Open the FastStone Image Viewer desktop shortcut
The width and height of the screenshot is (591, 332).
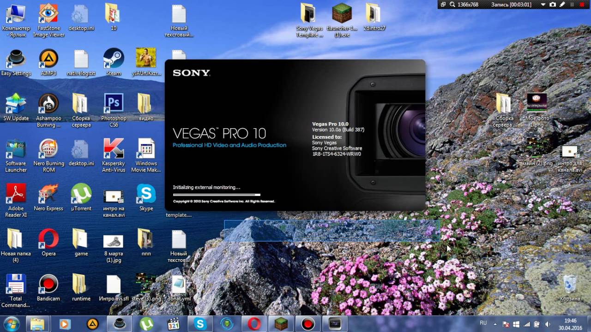[48, 20]
